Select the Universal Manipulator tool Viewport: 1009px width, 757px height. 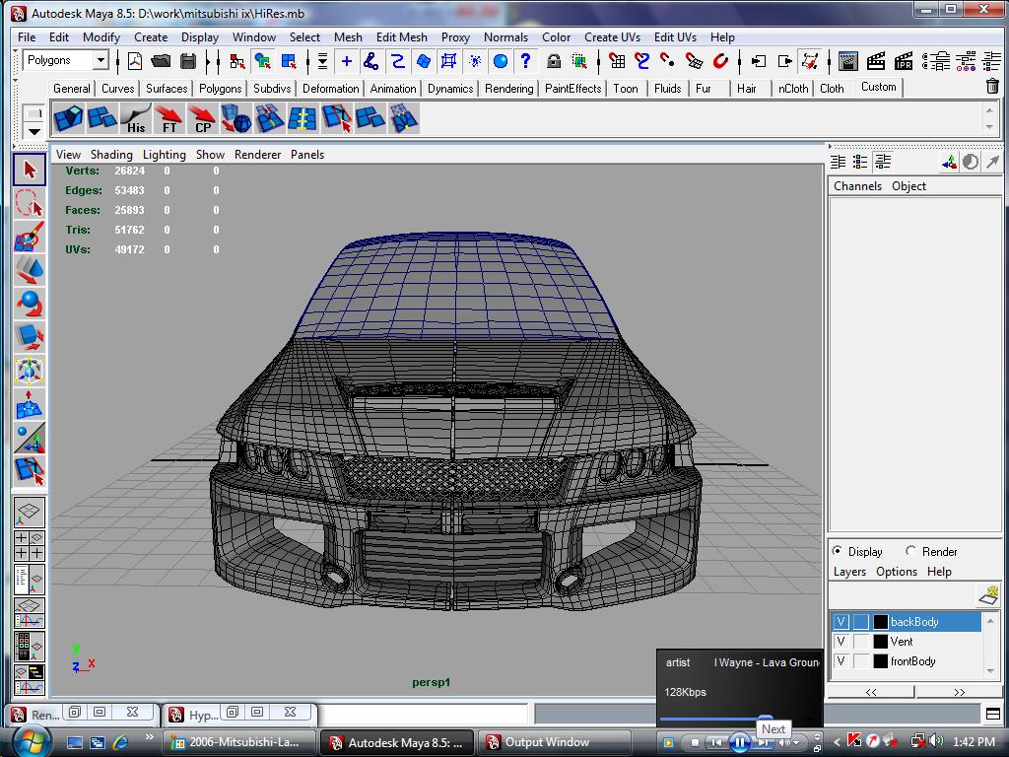tap(29, 371)
